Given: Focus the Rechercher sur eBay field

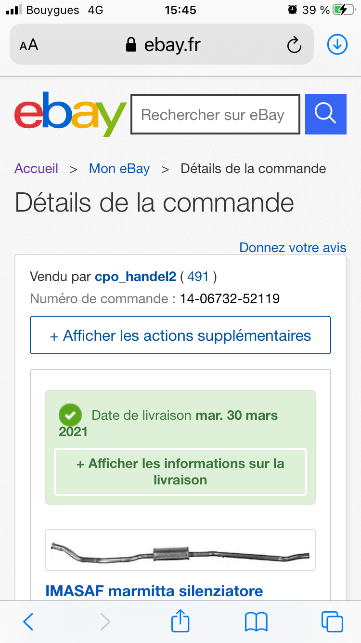Looking at the screenshot, I should pos(215,115).
